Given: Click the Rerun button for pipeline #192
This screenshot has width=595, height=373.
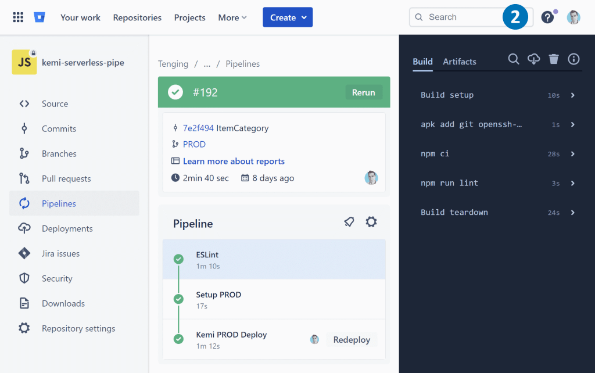Looking at the screenshot, I should (364, 92).
